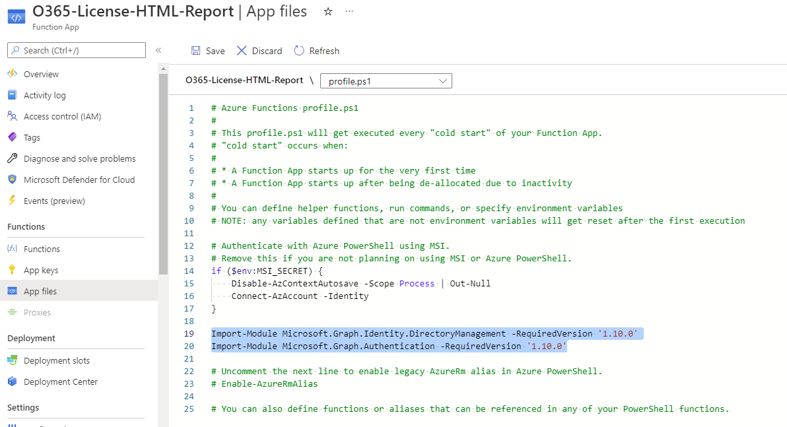Click the Activity log icon
787x427 pixels.
coord(13,95)
